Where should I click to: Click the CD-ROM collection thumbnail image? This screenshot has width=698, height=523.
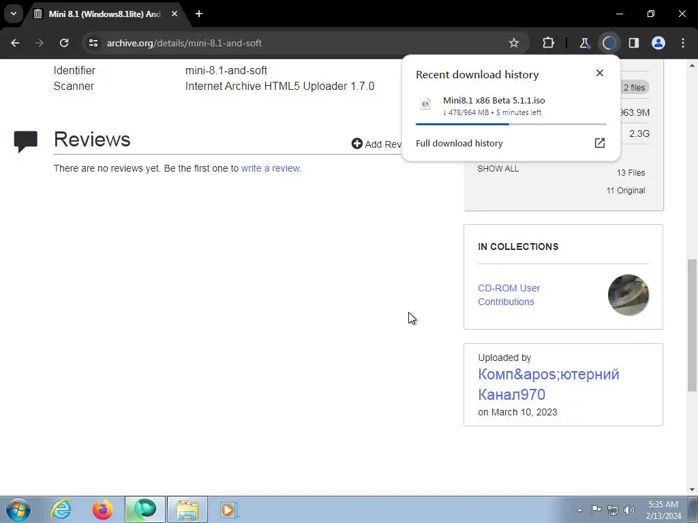point(628,295)
